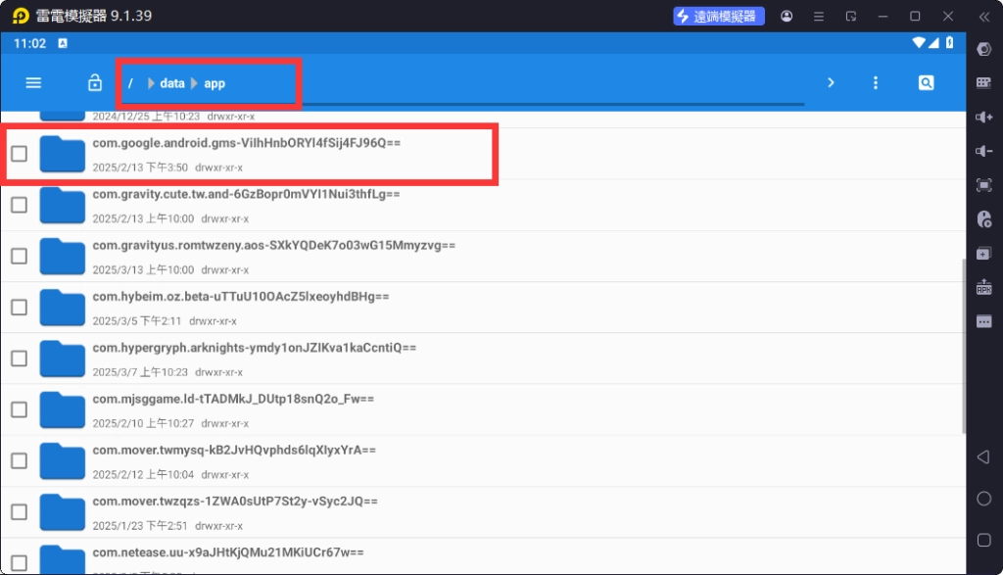Open "com.mover.twzqzs-1ZWA0sUtP7St2y-vSyc2JQ==" folder name
Screen dimensions: 1003x575
[235, 502]
